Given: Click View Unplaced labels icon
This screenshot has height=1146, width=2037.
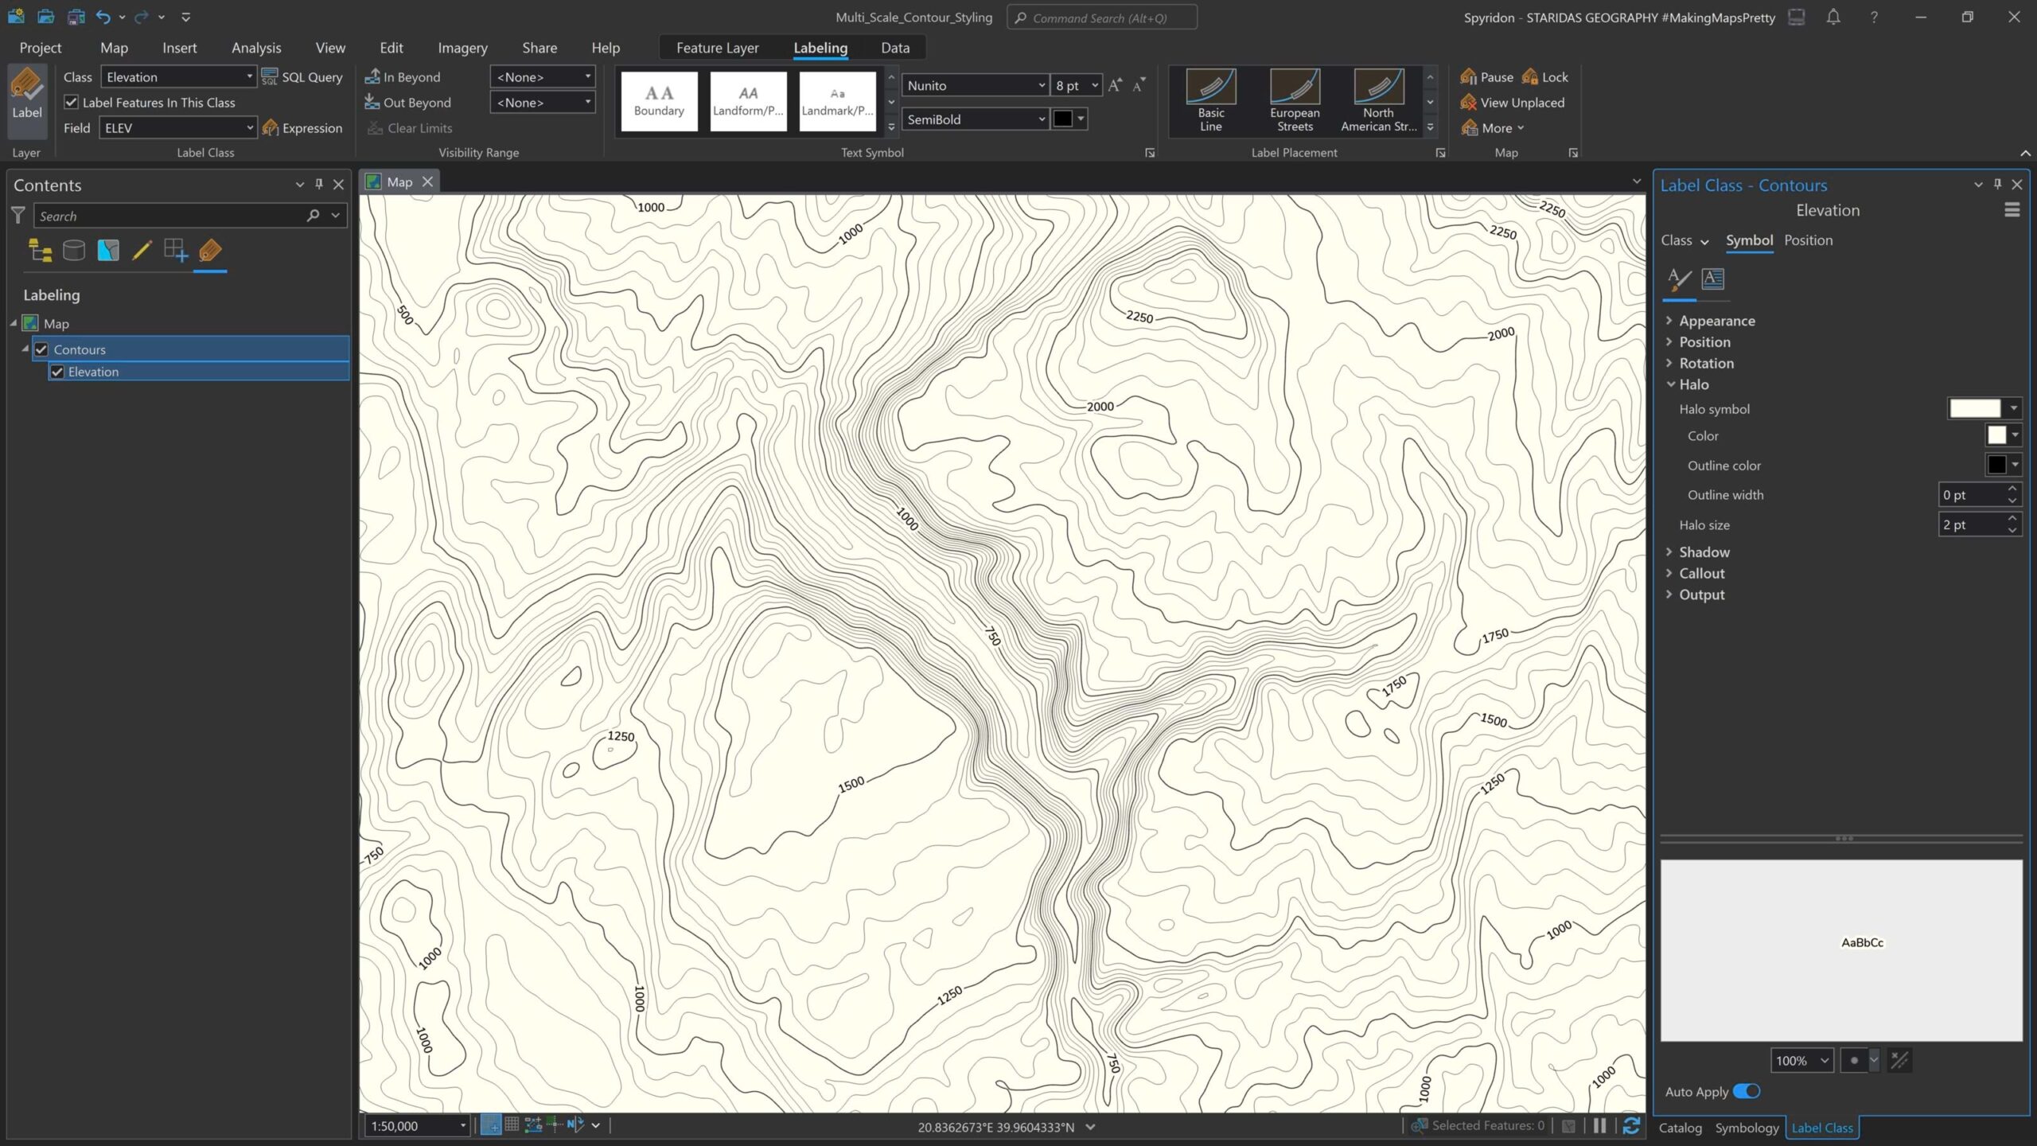Looking at the screenshot, I should click(1468, 103).
